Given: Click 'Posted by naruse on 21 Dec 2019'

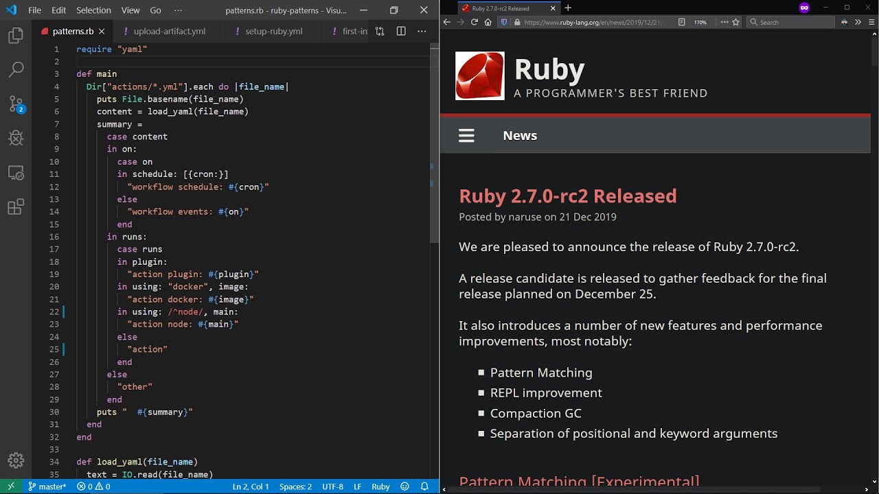Looking at the screenshot, I should click(538, 217).
